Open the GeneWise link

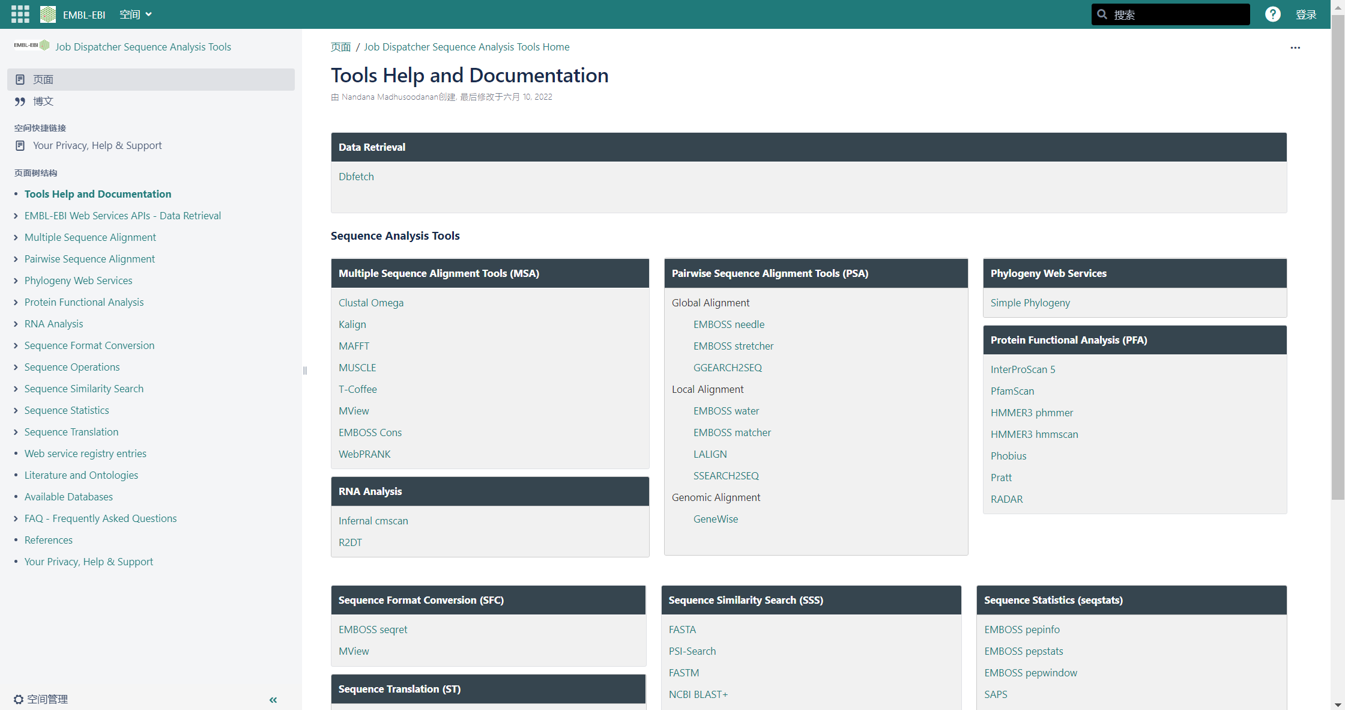point(716,519)
